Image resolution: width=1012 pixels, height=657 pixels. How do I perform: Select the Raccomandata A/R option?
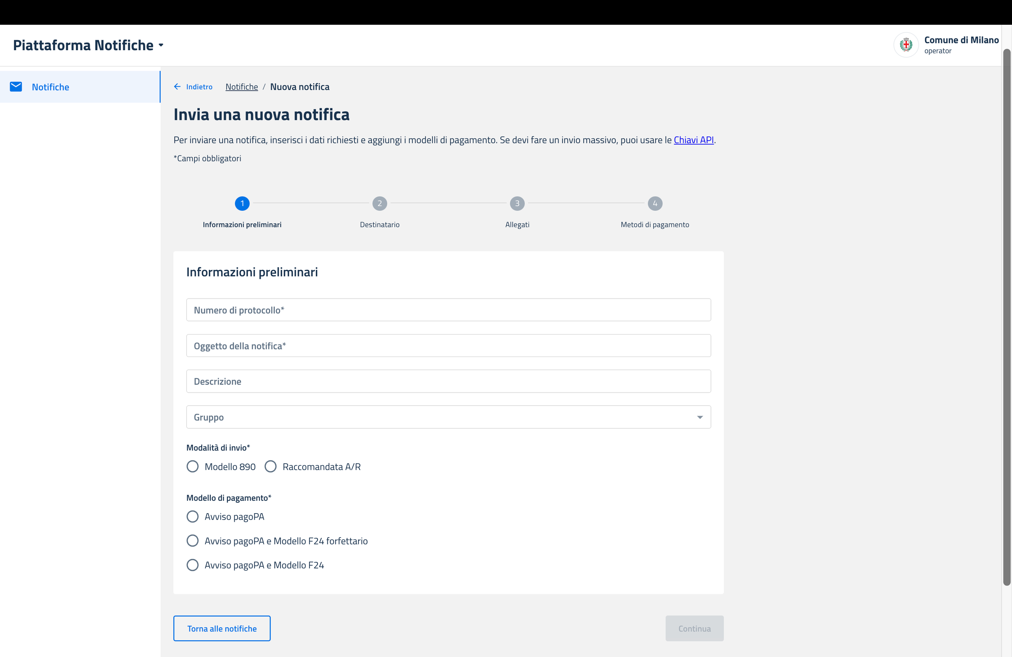(x=270, y=467)
